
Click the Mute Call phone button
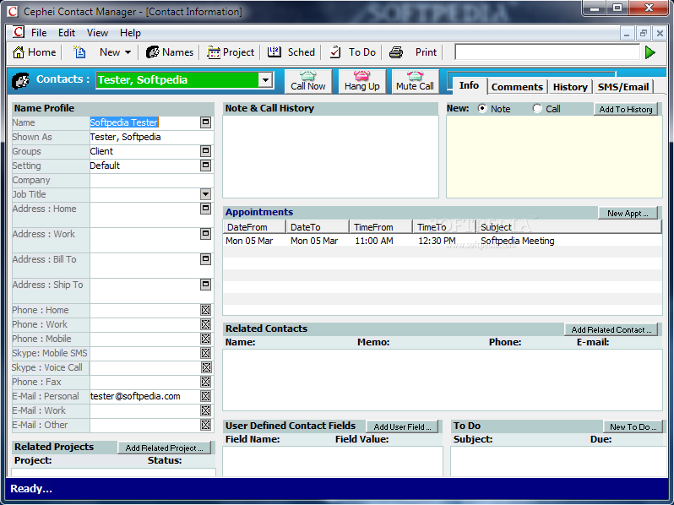(x=416, y=81)
